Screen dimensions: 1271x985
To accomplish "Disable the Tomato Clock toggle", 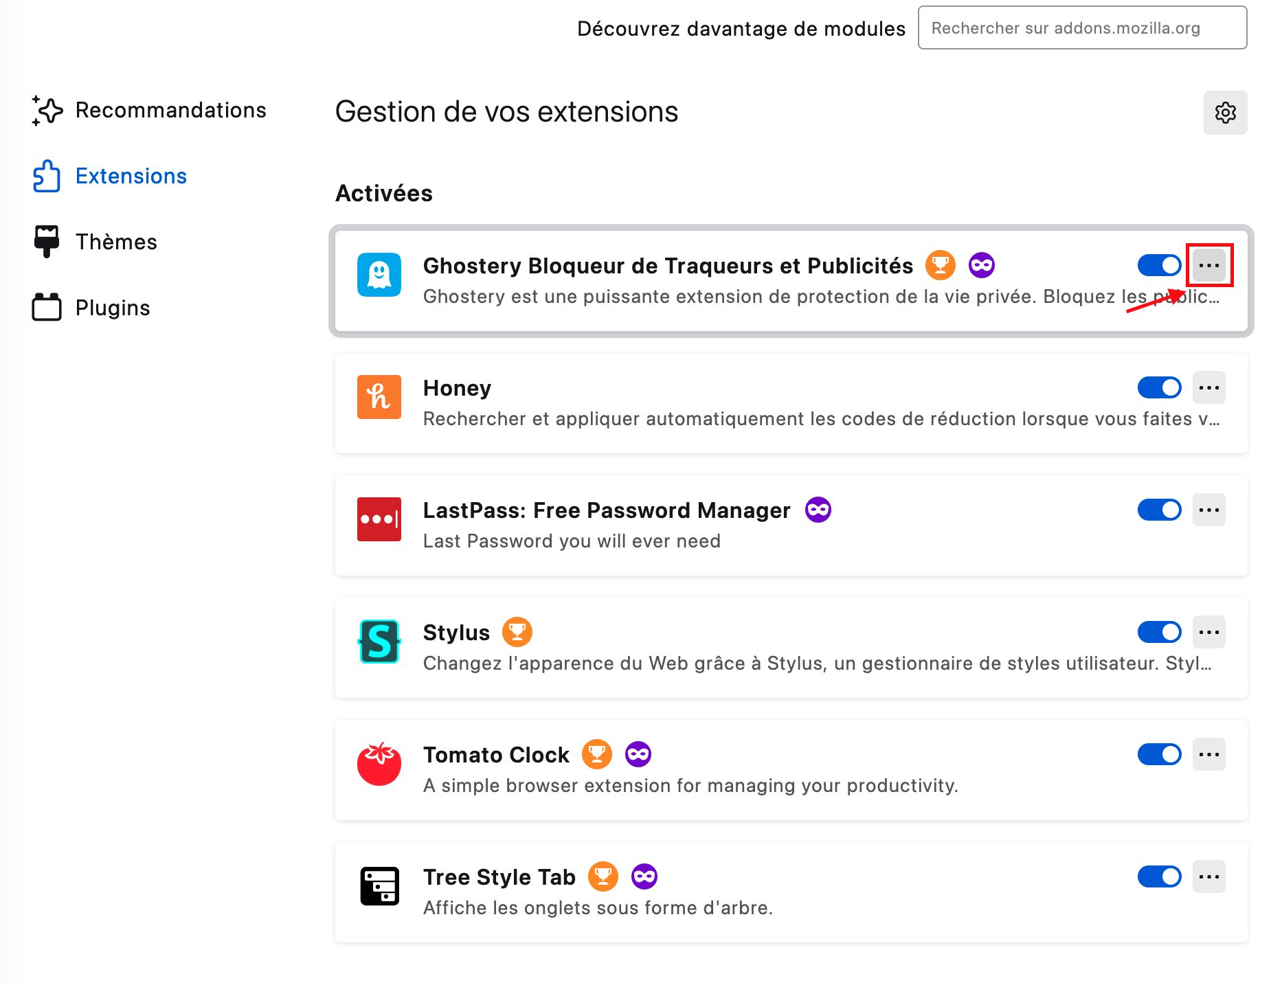I will pos(1160,754).
